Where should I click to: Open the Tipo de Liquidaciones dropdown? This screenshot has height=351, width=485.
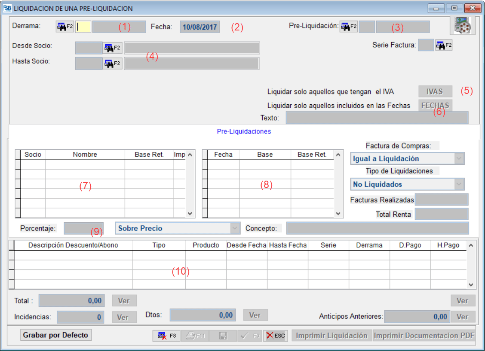click(x=459, y=184)
